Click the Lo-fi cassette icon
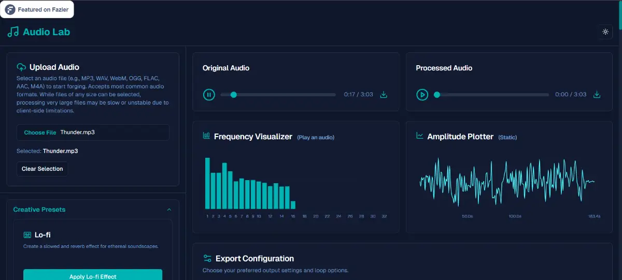 pos(27,235)
